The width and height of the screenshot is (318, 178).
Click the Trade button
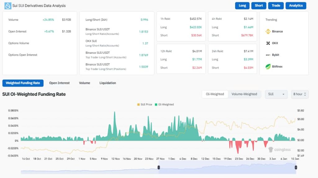pos(276,6)
